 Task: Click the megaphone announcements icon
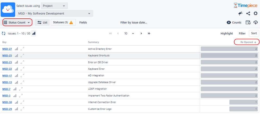240,13
